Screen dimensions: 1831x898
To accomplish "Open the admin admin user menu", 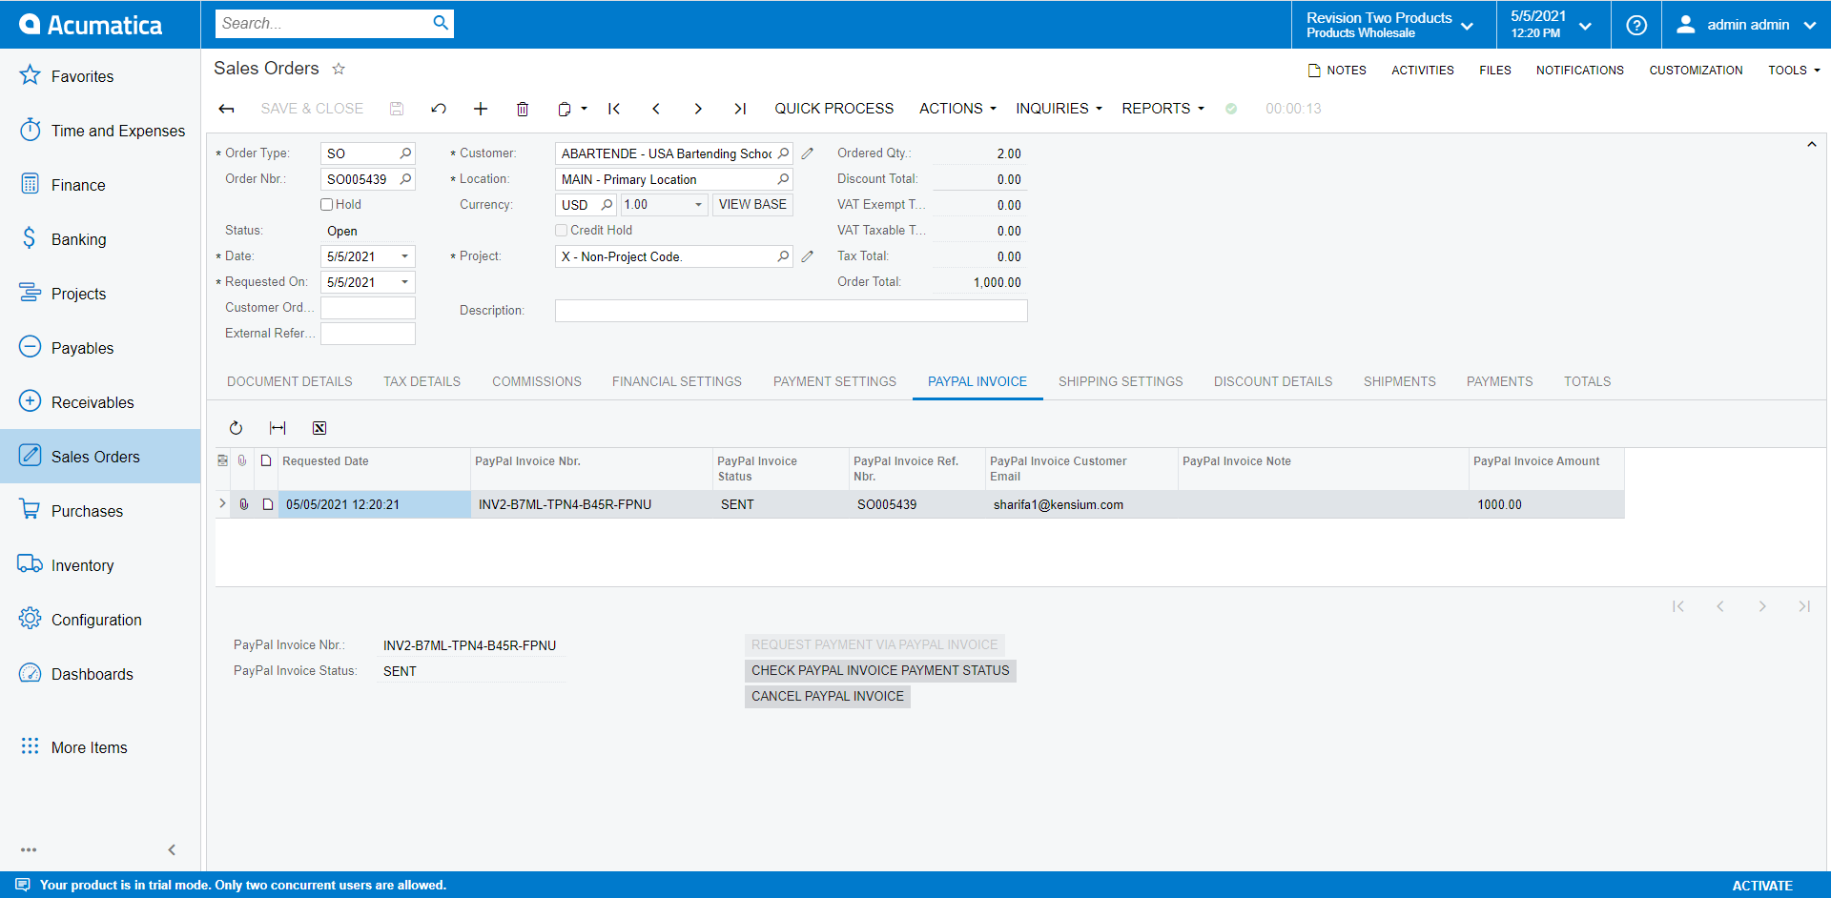I will 1746,25.
